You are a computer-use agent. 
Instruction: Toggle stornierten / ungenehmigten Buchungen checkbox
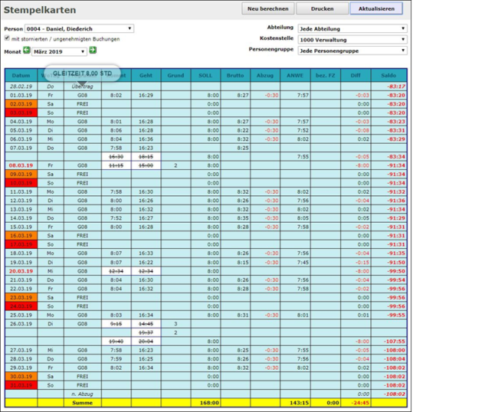pyautogui.click(x=7, y=38)
